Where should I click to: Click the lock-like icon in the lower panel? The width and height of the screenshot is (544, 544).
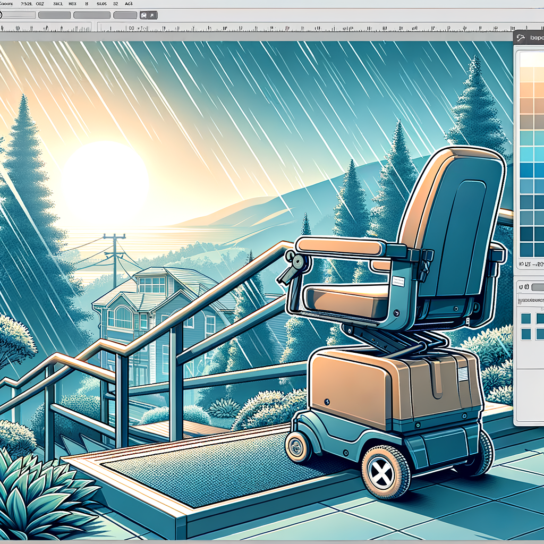tap(526, 286)
